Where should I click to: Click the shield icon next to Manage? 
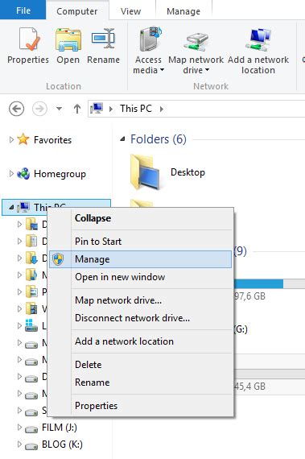58,259
